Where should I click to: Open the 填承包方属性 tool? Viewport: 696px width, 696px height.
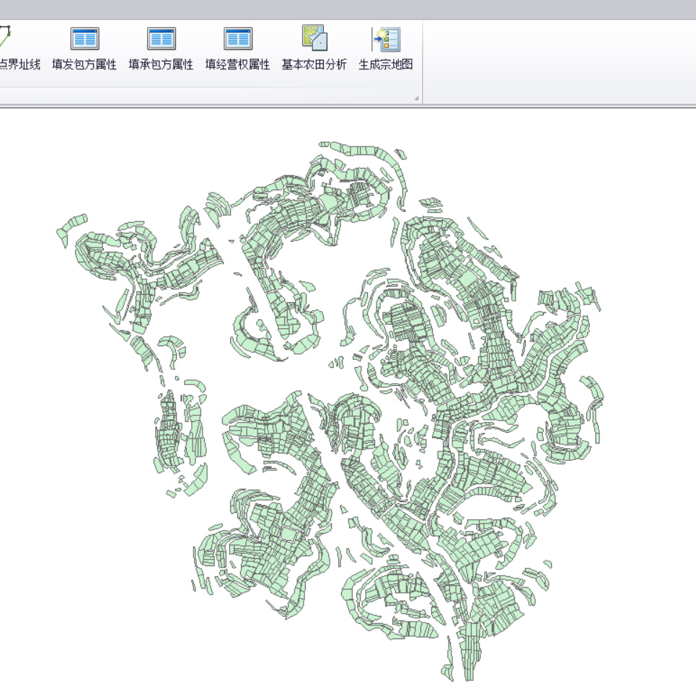click(x=161, y=49)
